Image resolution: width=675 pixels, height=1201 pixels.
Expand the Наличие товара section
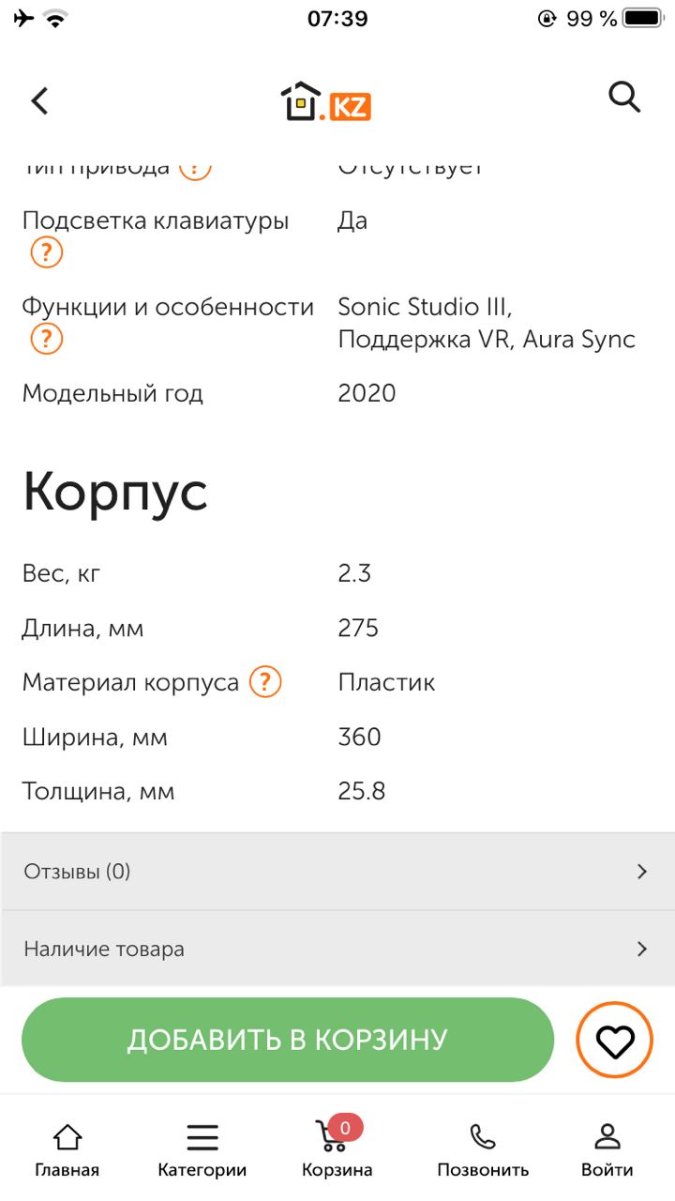[x=337, y=949]
